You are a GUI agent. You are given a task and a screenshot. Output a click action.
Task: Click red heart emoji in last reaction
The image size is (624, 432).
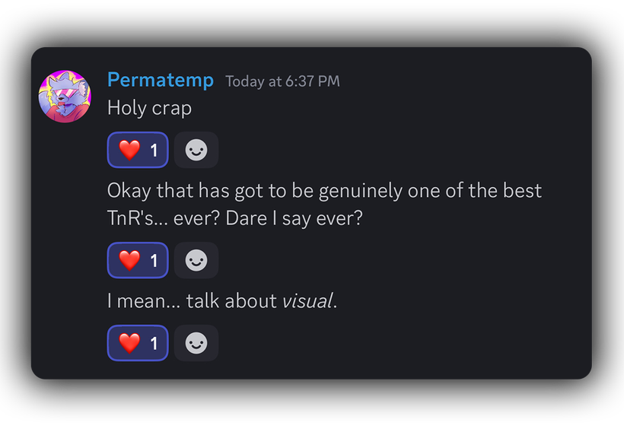pos(129,343)
